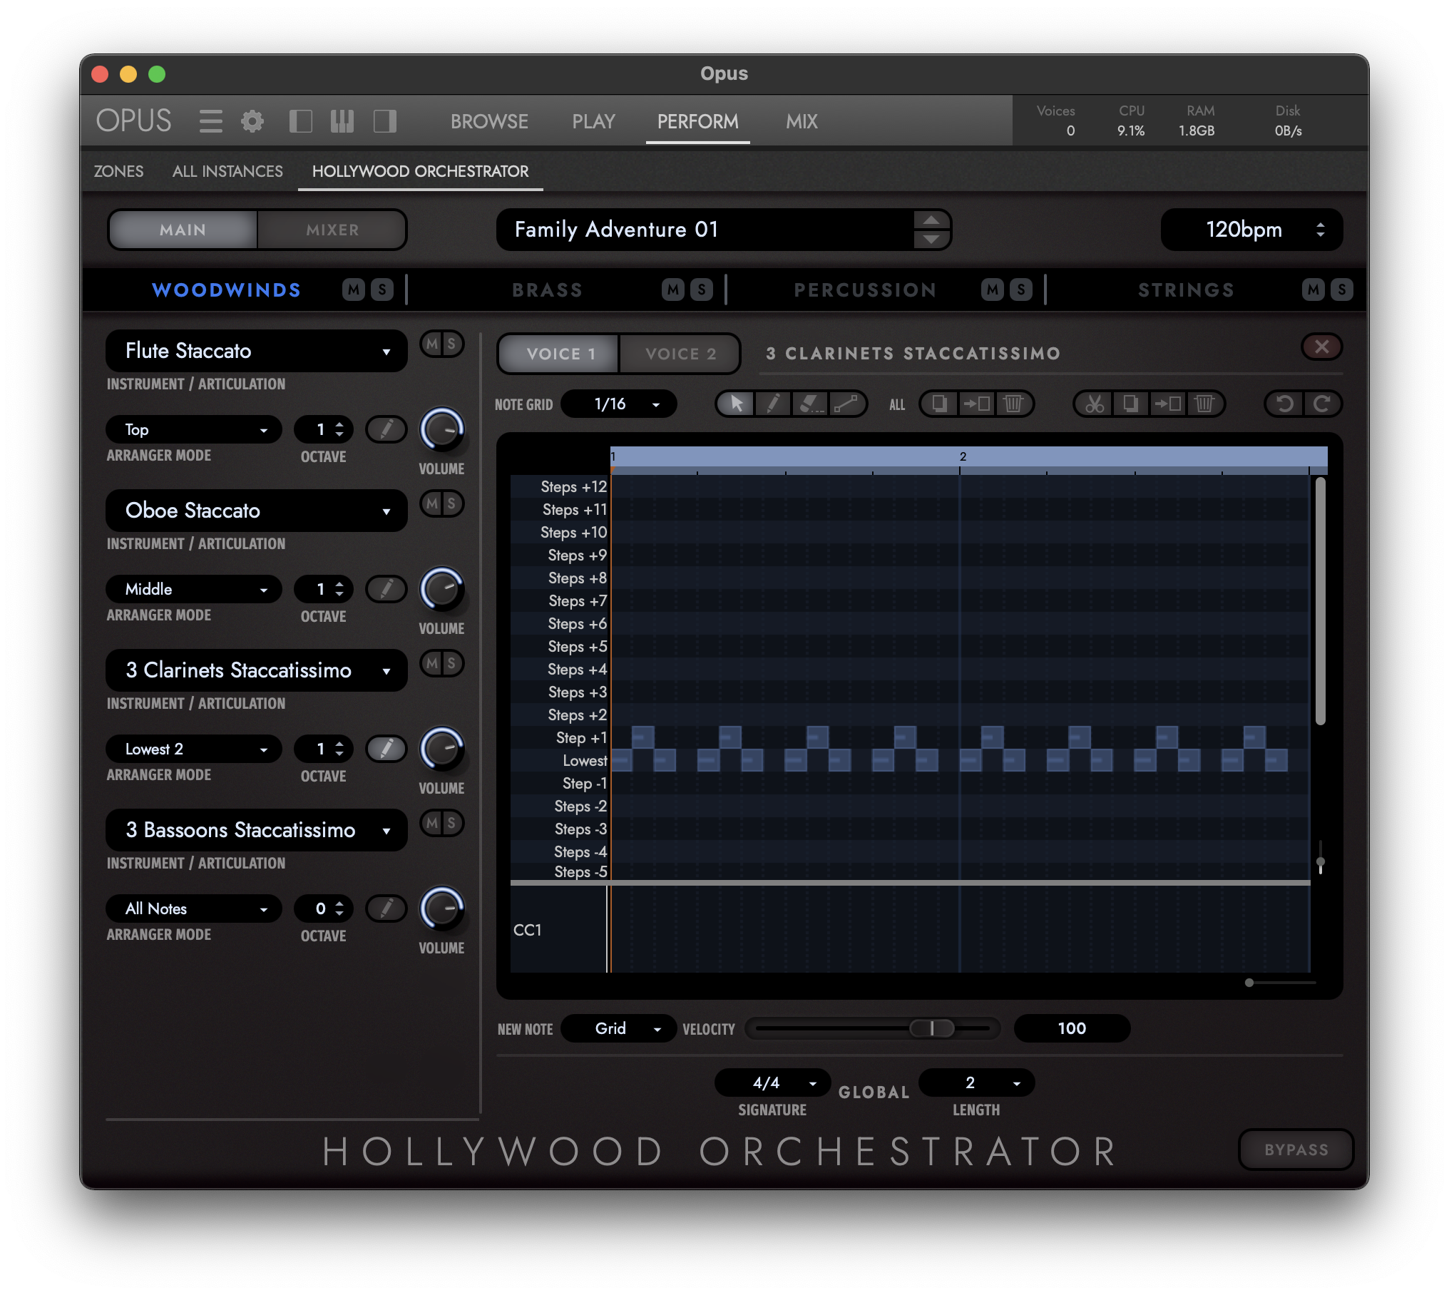Solo the Woodwinds section
Image resolution: width=1449 pixels, height=1295 pixels.
(x=382, y=290)
